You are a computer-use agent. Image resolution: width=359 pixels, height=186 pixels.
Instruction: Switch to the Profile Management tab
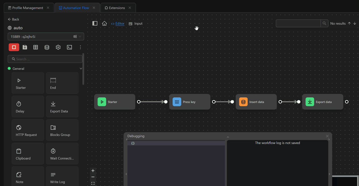27,8
